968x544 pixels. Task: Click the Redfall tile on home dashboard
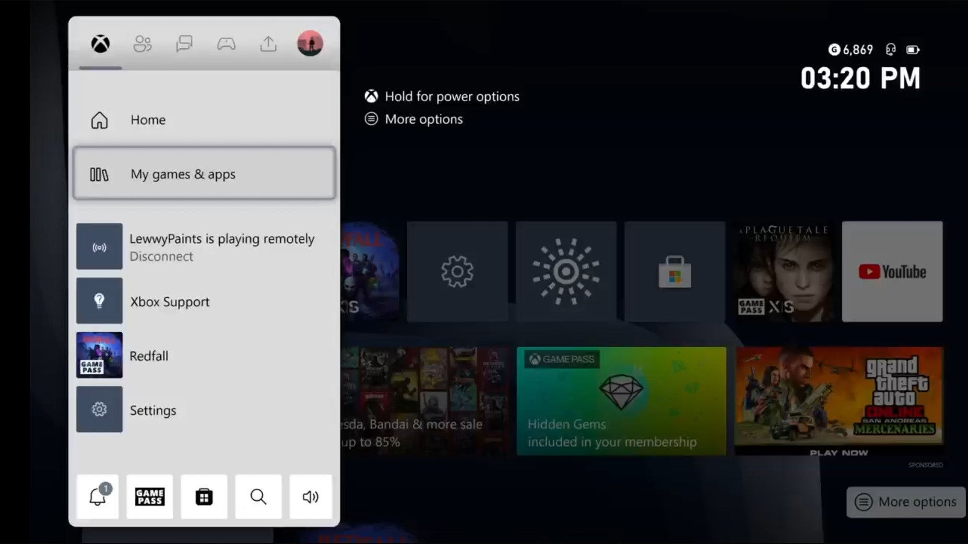point(370,271)
